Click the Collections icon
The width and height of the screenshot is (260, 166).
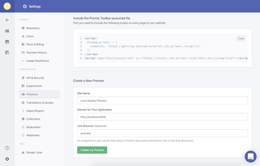tap(23, 119)
